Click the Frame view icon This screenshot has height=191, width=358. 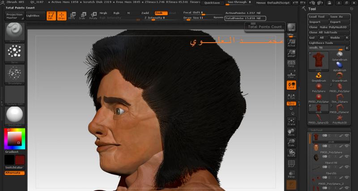pos(291,122)
